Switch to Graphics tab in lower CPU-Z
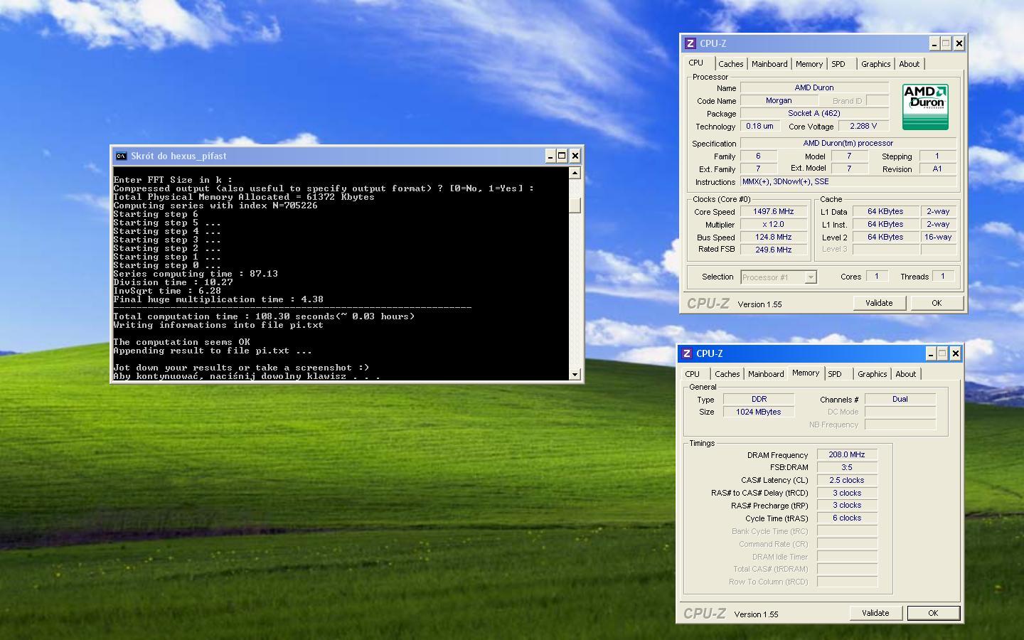This screenshot has width=1024, height=640. tap(872, 374)
